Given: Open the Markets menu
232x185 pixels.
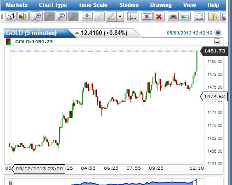Looking at the screenshot, I should pos(17,5).
